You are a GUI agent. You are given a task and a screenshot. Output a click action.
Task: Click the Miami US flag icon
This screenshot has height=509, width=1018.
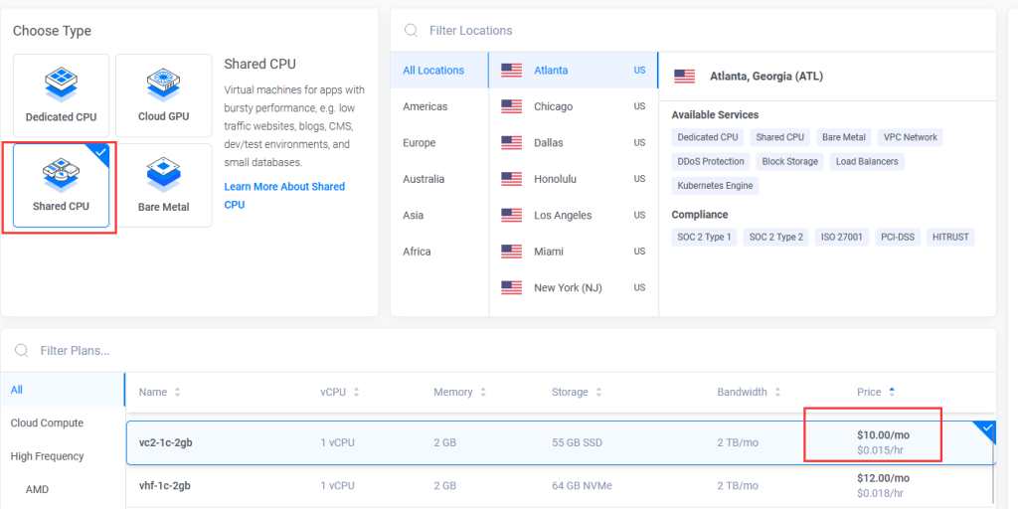click(511, 252)
